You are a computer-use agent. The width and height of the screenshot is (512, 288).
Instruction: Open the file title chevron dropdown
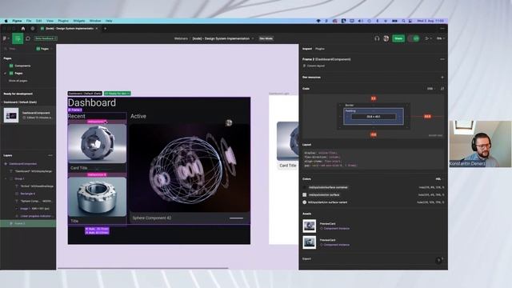point(253,38)
